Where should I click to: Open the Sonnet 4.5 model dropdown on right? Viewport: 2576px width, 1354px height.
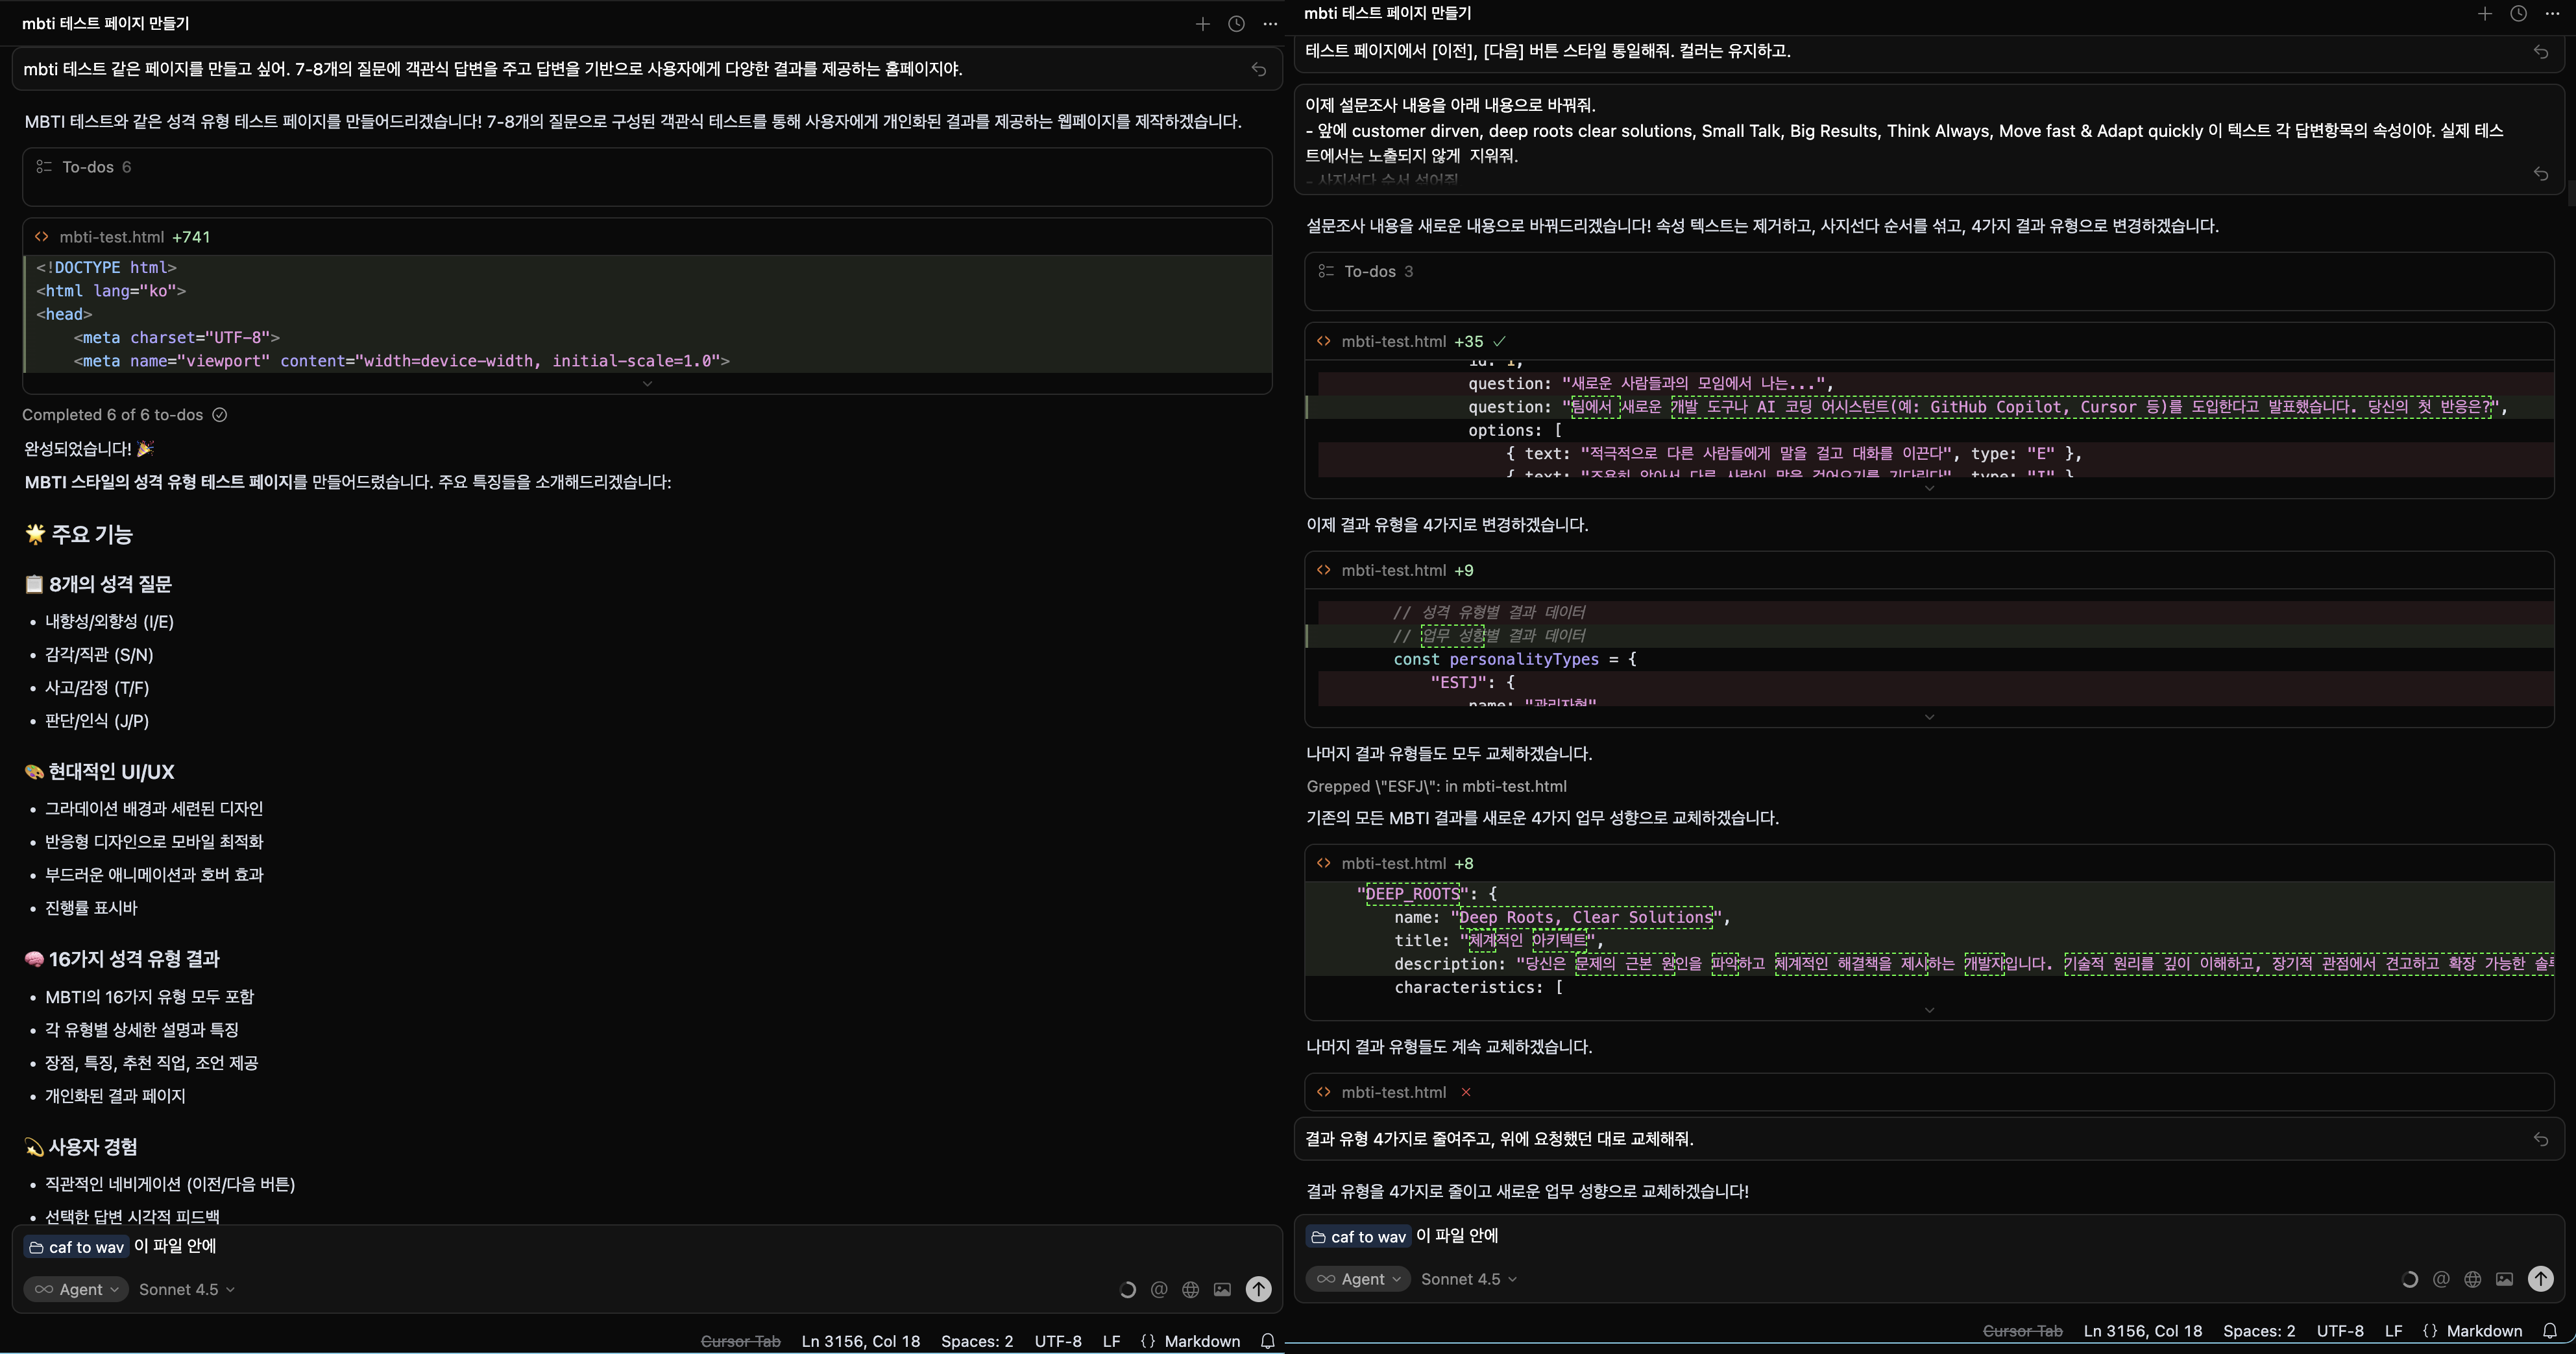[x=1468, y=1279]
